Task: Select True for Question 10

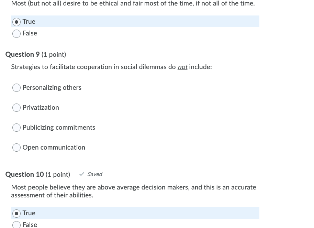Action: point(16,213)
